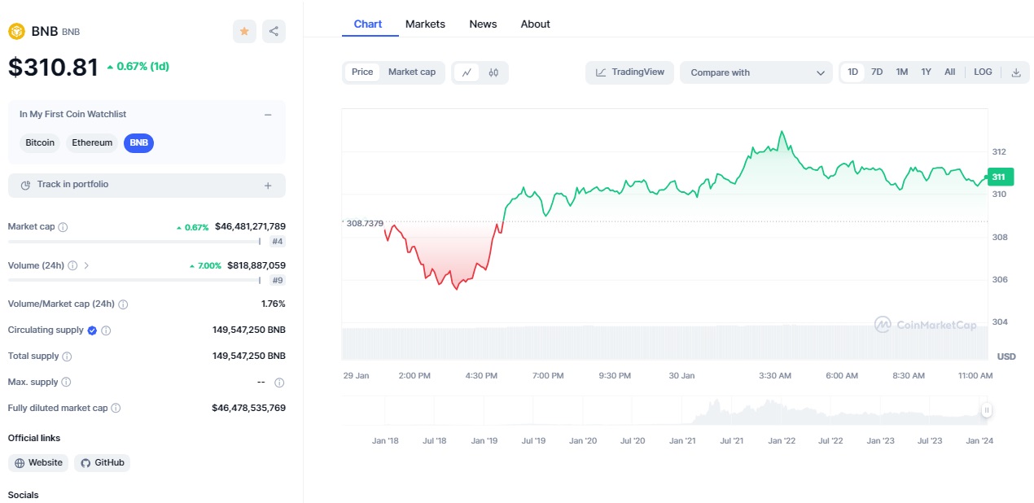Open the official Website link
The width and height of the screenshot is (1034, 503).
tap(38, 463)
